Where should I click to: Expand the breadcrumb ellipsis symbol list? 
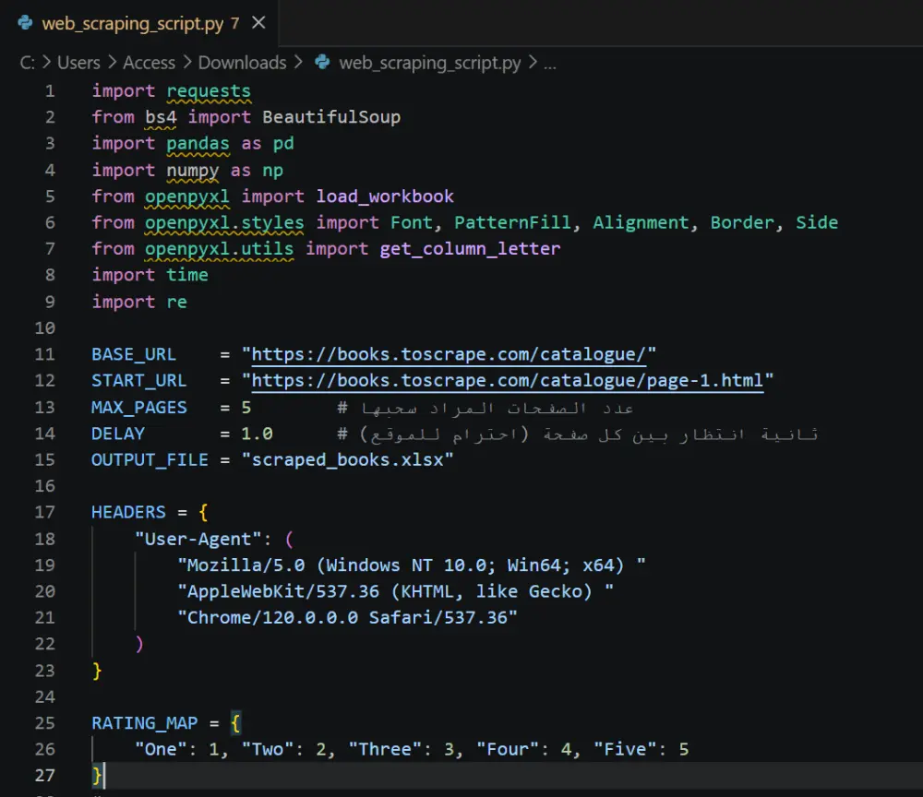coord(549,64)
